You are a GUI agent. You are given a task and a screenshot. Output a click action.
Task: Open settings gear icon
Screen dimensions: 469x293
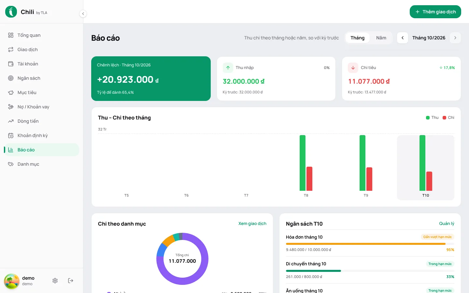tap(55, 281)
